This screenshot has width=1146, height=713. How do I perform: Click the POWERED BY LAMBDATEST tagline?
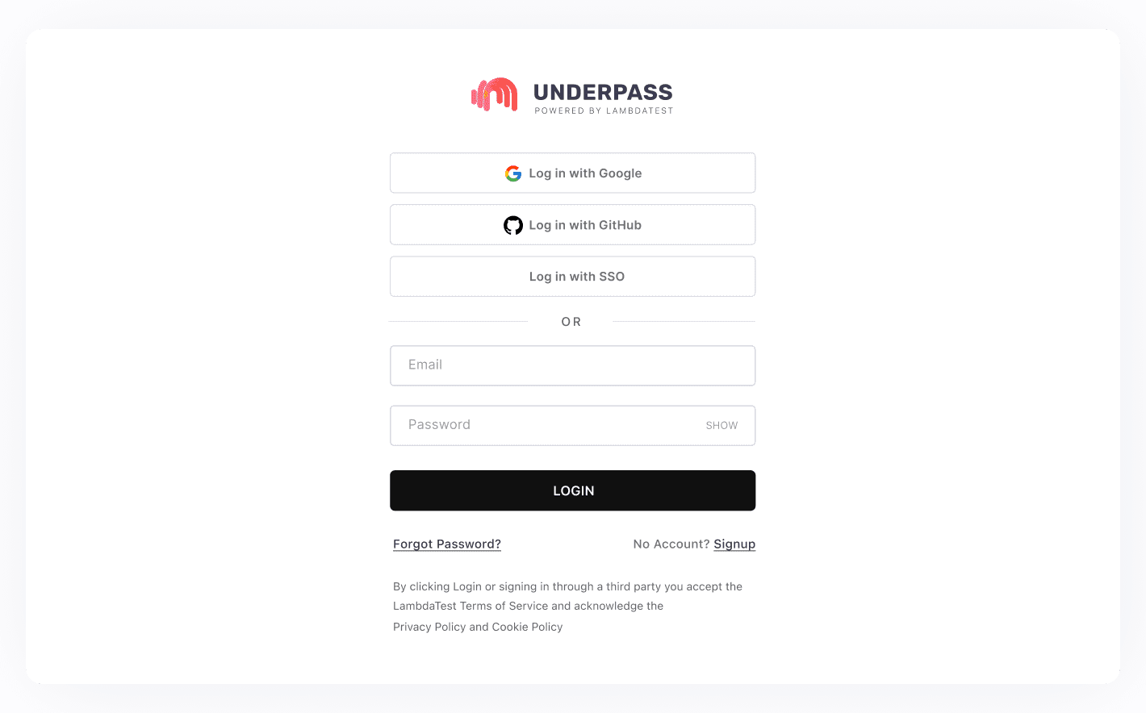click(604, 110)
